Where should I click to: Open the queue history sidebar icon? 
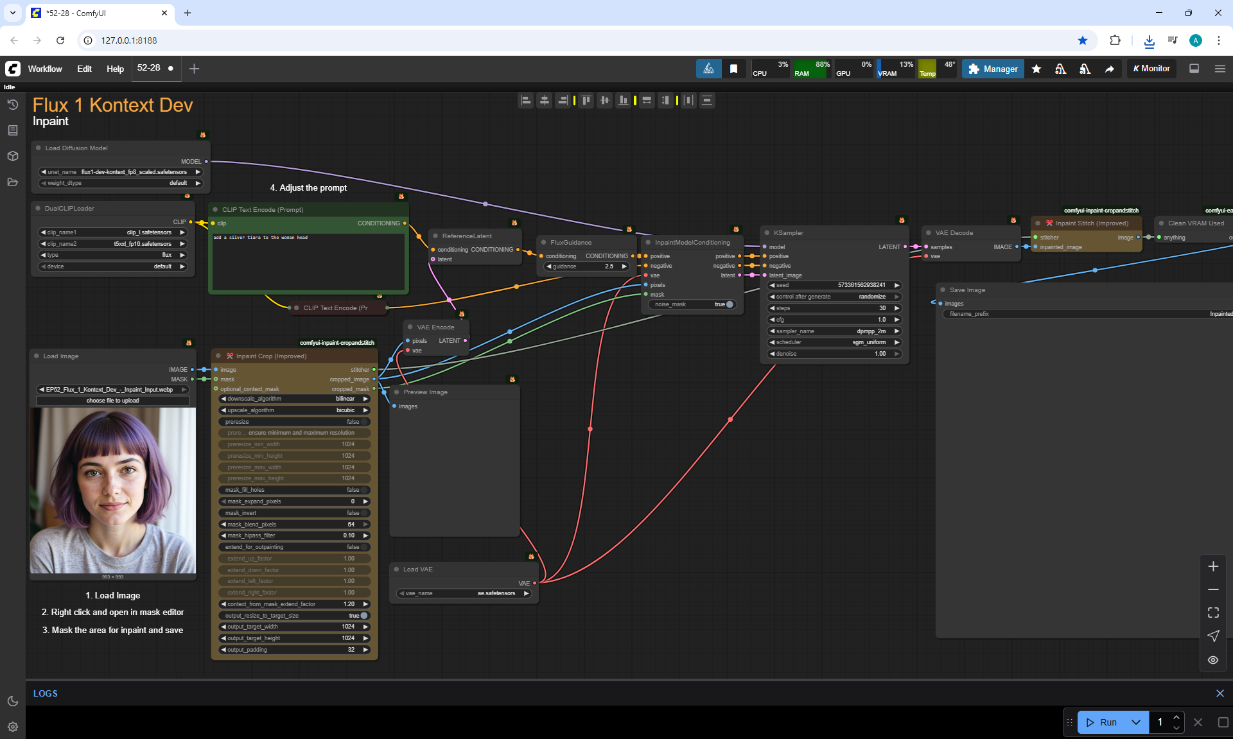click(12, 105)
